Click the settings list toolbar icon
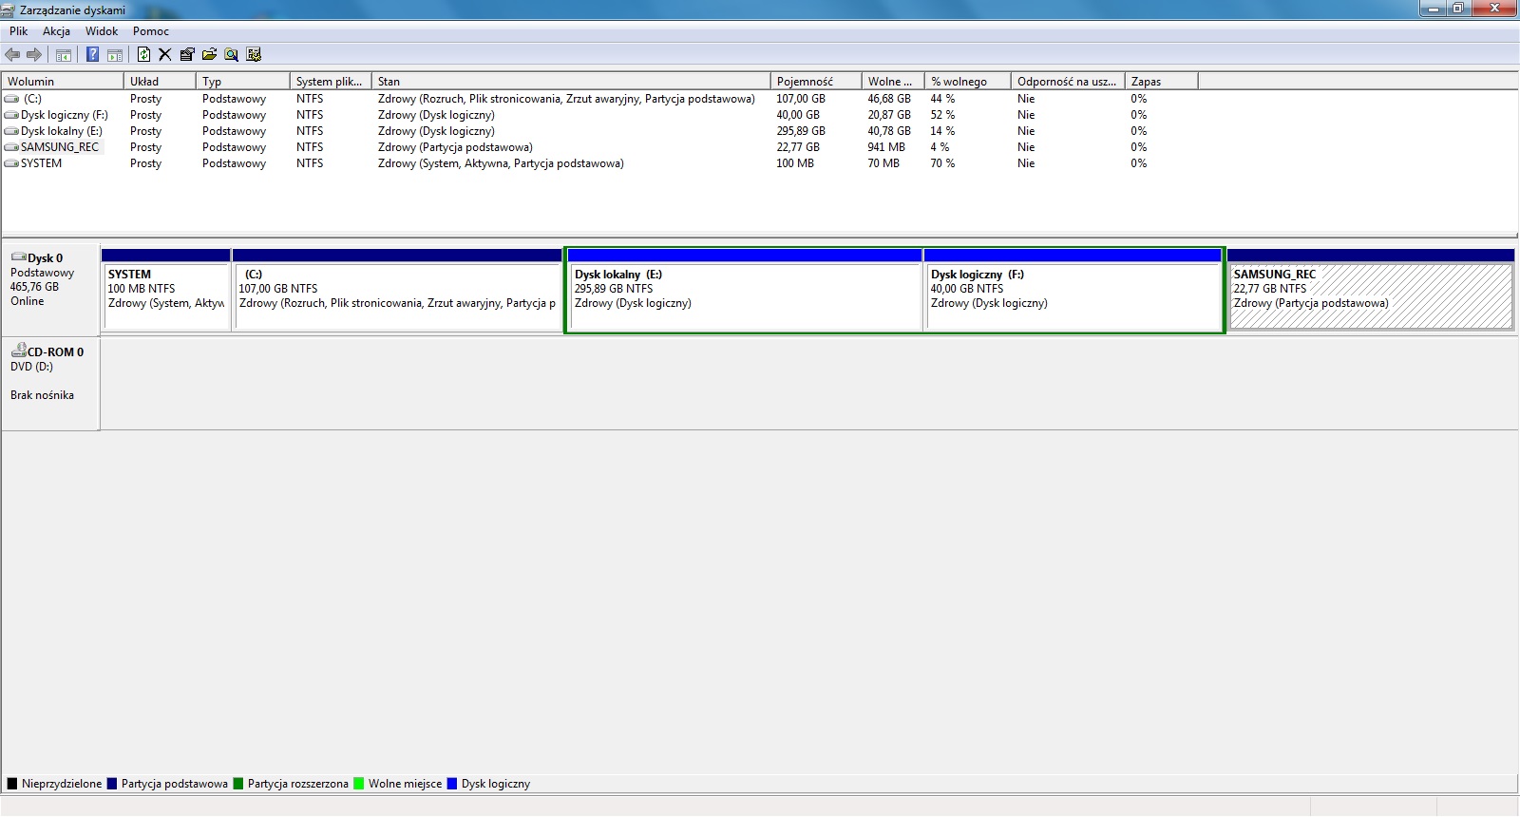Screen dimensions: 1520x817 point(254,55)
